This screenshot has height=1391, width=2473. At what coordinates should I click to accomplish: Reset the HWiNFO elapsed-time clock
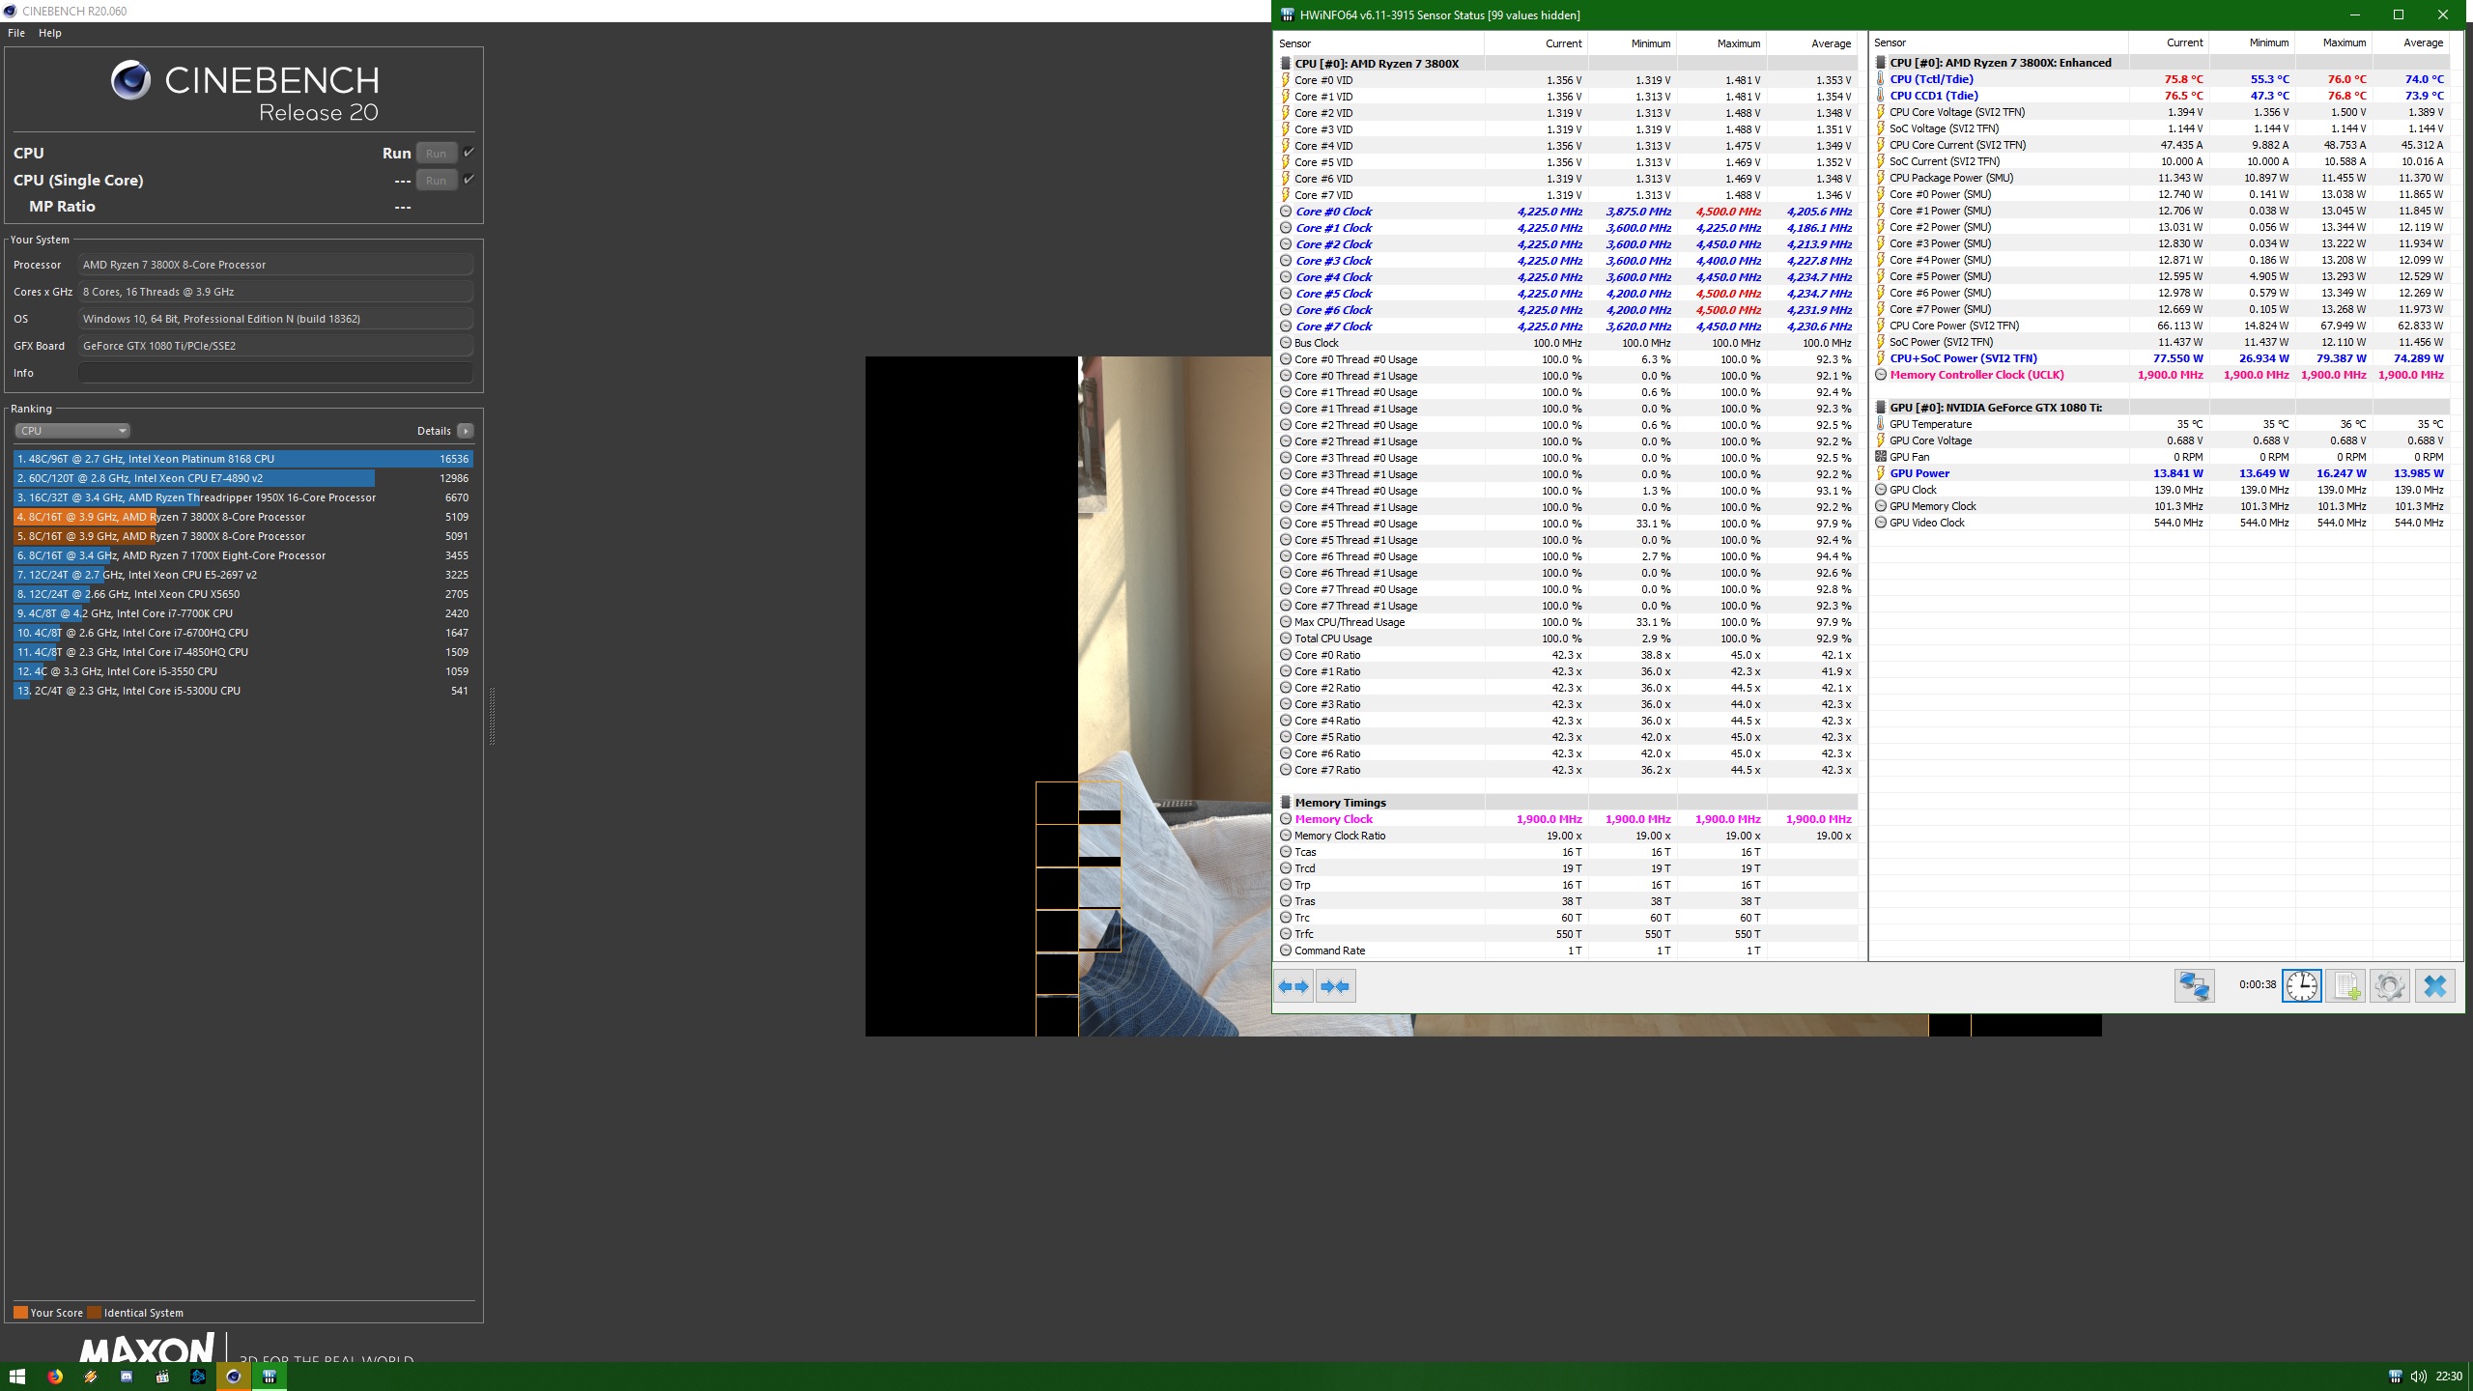click(2301, 986)
